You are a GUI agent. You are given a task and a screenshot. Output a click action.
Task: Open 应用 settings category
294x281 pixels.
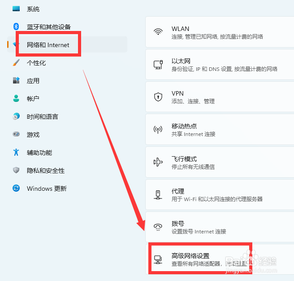[x=67, y=81]
